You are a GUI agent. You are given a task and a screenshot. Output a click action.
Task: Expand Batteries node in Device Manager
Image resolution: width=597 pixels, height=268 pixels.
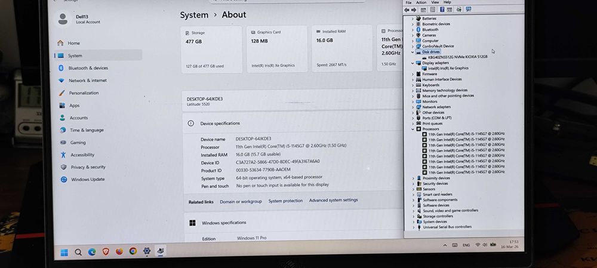[413, 19]
